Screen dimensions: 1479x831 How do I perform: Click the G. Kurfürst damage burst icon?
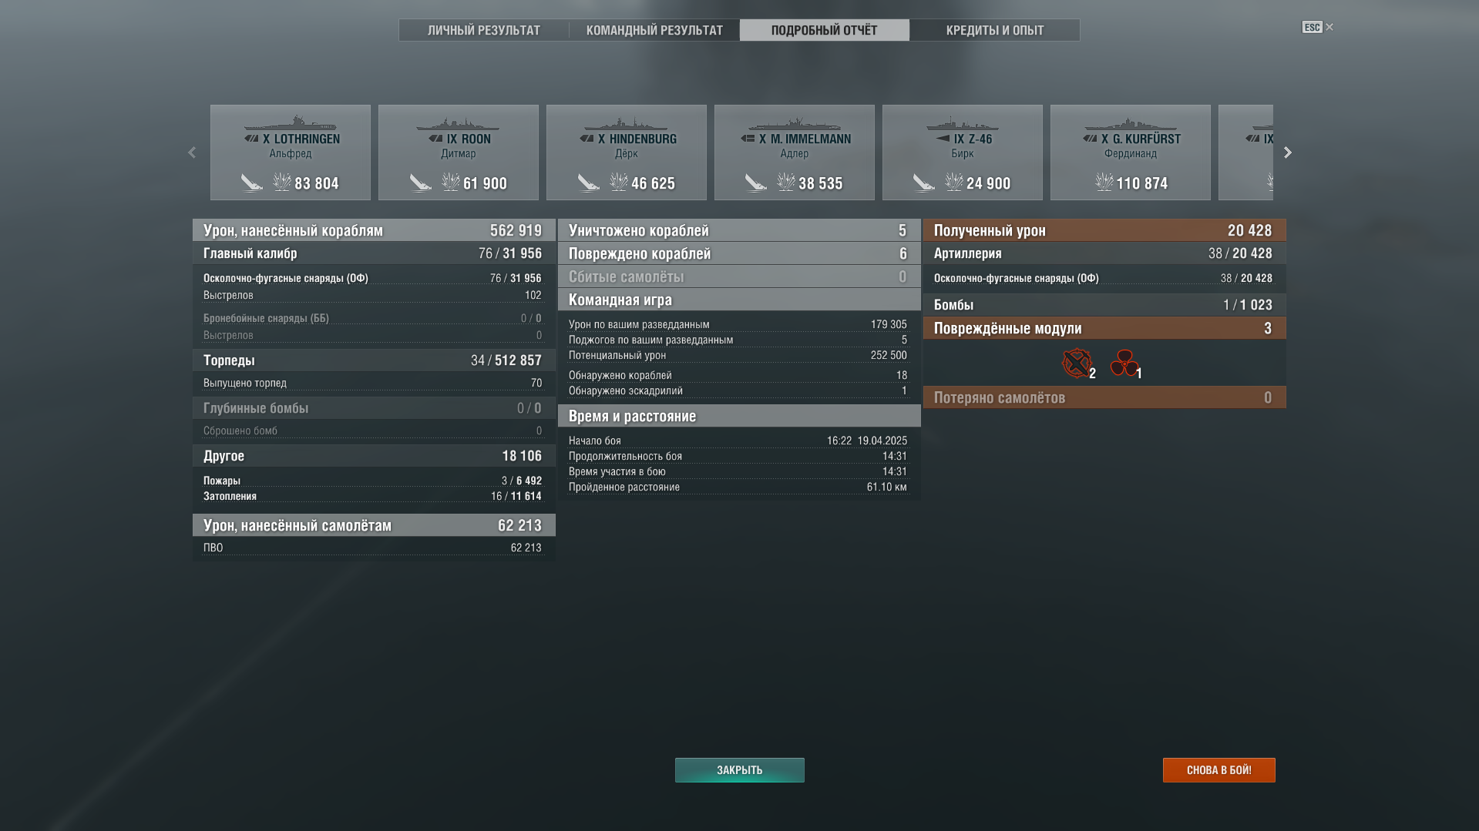[1104, 183]
